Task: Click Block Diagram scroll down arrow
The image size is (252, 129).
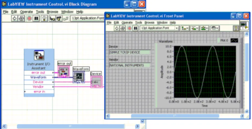Action: coord(142,121)
